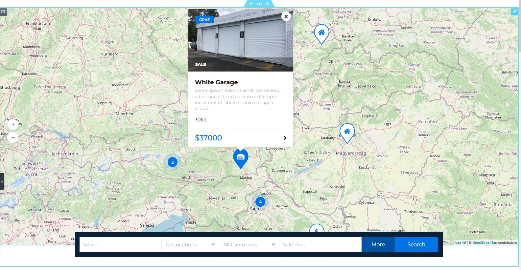Zoom in on the map
The height and width of the screenshot is (270, 521).
pos(13,125)
